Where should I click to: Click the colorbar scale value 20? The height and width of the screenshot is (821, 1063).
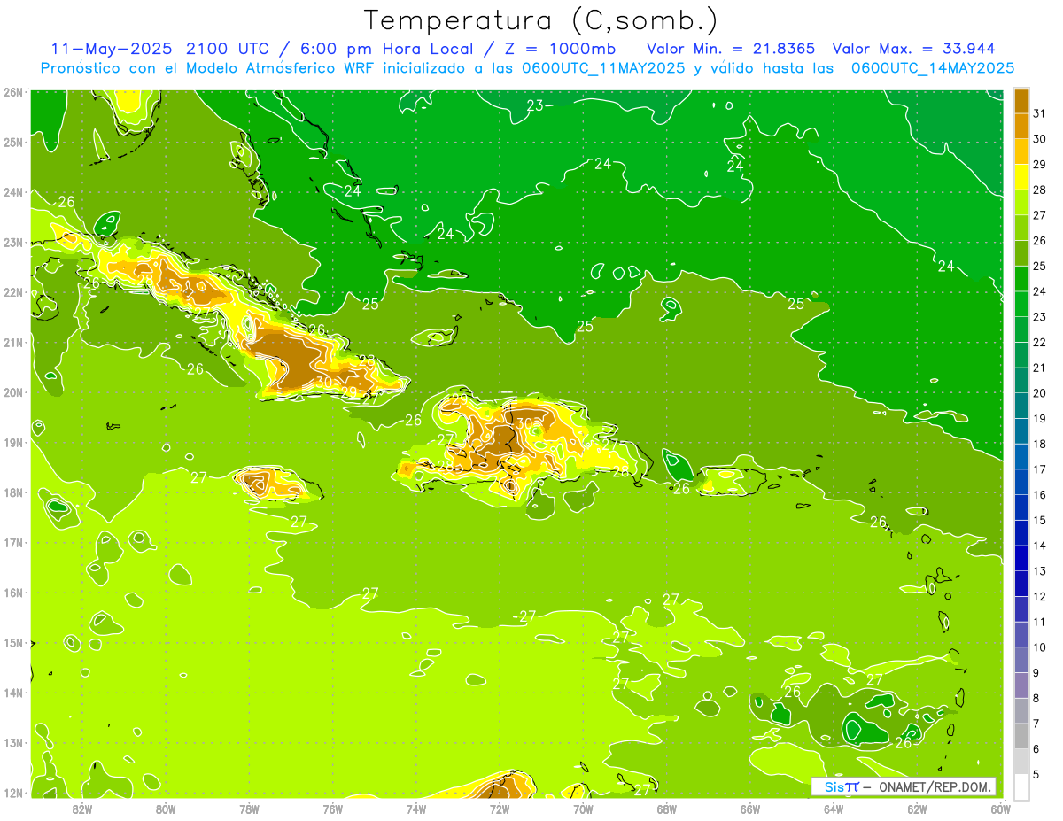coord(1040,393)
